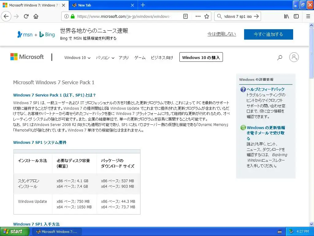Show site information icon in address bar

67,16
